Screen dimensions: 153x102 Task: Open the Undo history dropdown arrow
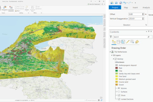(127, 3)
